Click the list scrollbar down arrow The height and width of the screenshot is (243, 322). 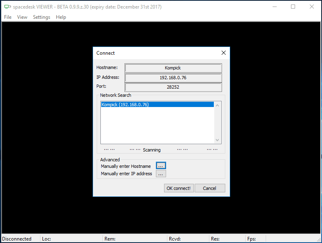point(217,140)
